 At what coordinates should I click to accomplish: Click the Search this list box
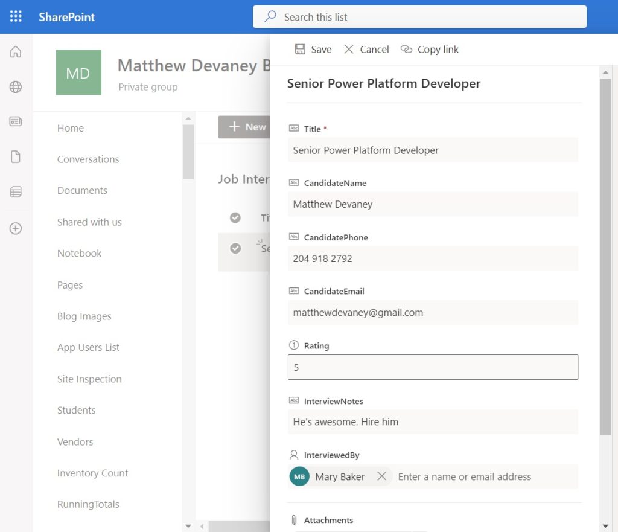[419, 16]
